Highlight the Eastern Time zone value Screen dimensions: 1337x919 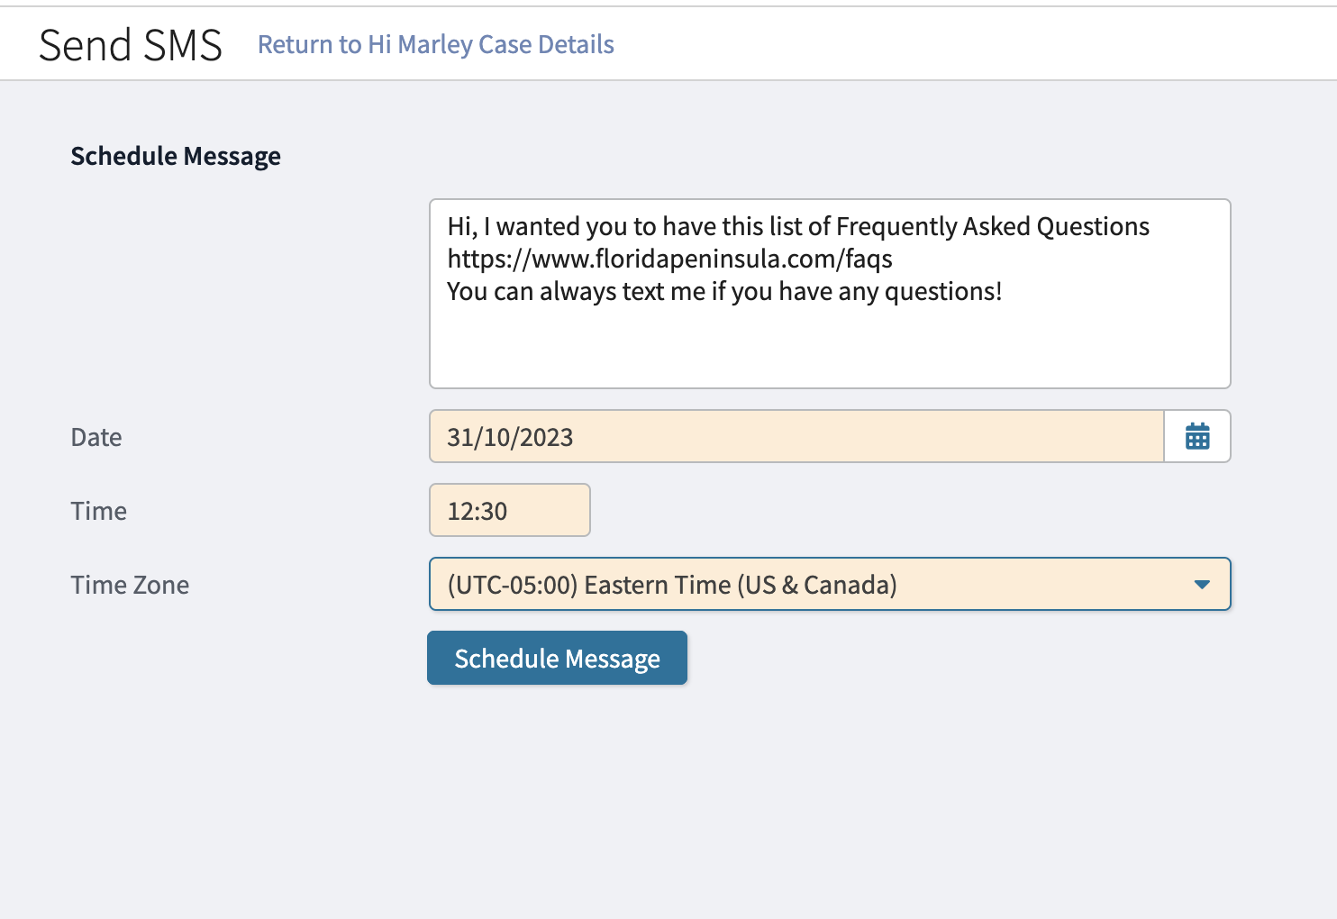tap(673, 584)
